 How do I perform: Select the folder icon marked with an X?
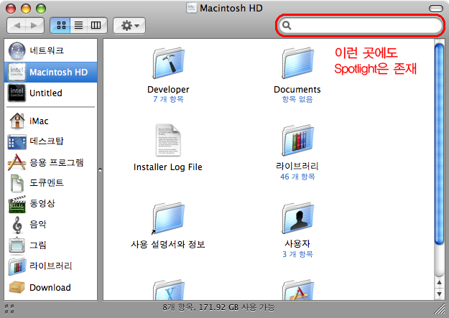tap(168, 290)
